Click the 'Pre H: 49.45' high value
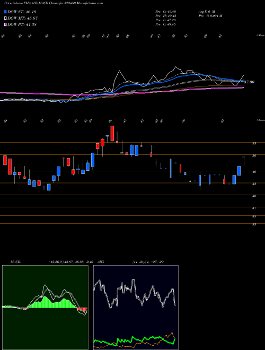 pyautogui.click(x=165, y=16)
